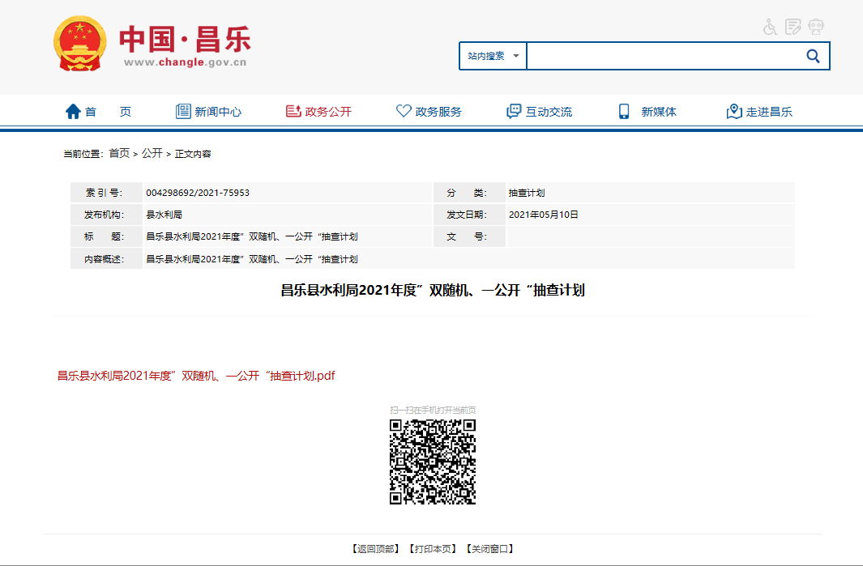Open the 新闻中心 menu item

point(208,112)
